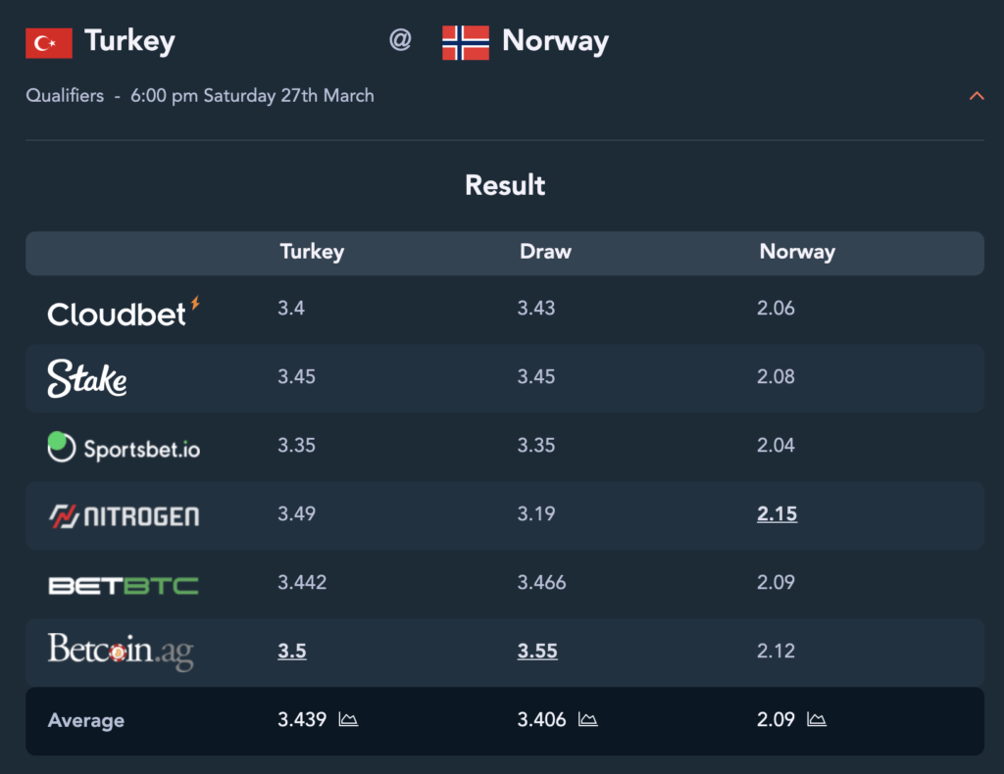
Task: Select Betcoin.ag's best Turkey odds 3.5
Action: [292, 652]
